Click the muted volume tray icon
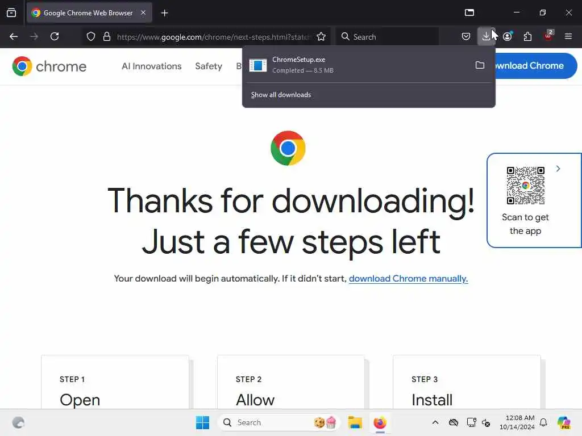The width and height of the screenshot is (582, 436). coord(486,422)
